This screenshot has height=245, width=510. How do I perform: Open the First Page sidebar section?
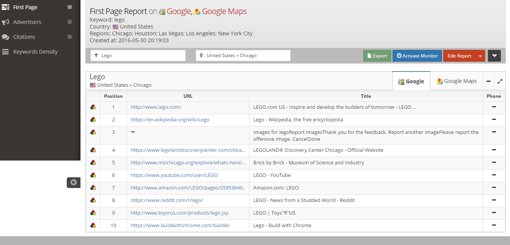25,7
